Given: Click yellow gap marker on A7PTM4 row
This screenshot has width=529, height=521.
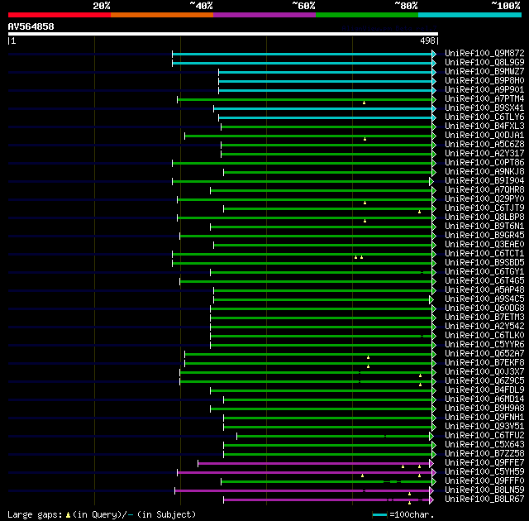Looking at the screenshot, I should (364, 103).
